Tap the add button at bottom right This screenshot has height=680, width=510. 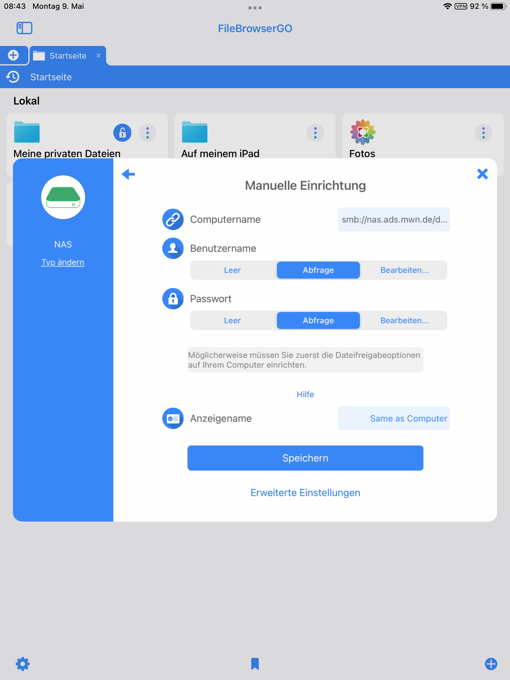(491, 664)
